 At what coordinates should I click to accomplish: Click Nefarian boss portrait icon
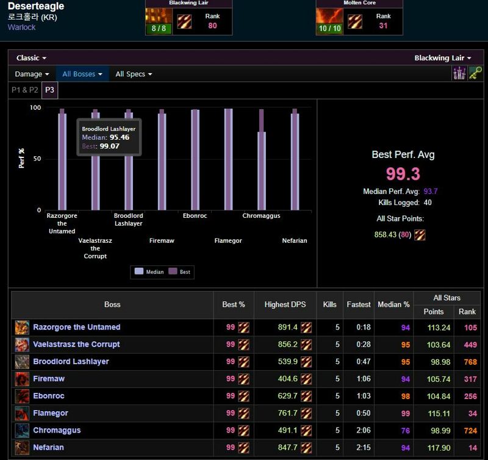[x=22, y=448]
